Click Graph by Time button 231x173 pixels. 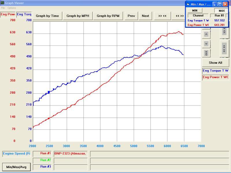tap(47, 16)
